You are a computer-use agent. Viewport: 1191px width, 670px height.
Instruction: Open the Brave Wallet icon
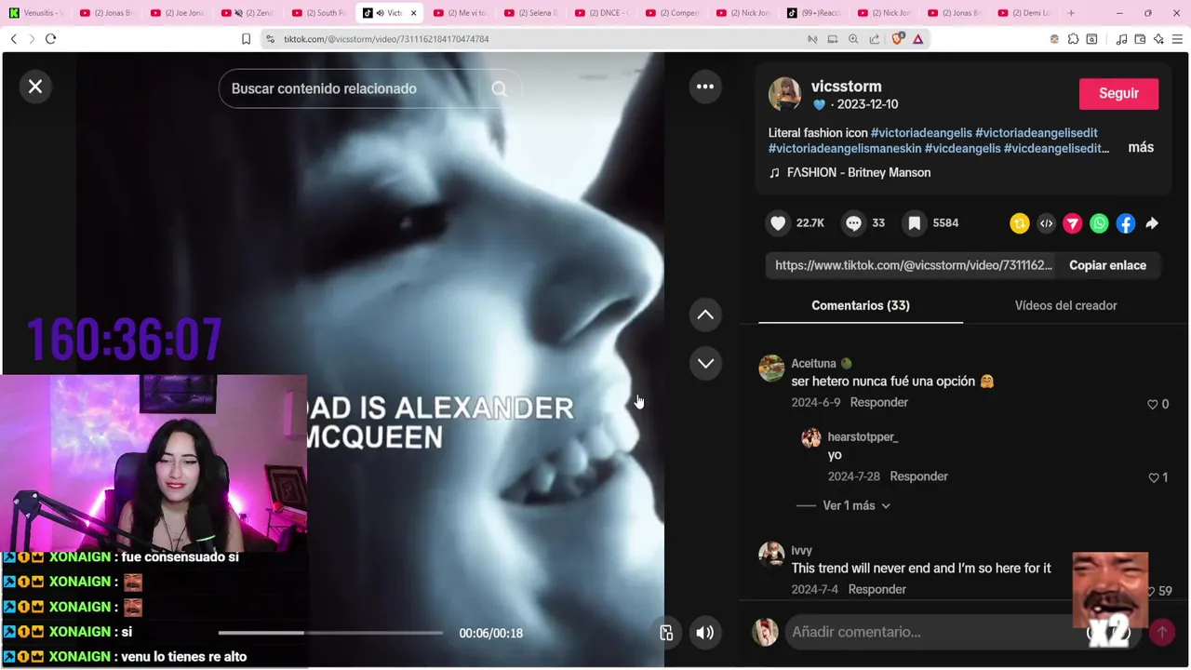pyautogui.click(x=1140, y=39)
